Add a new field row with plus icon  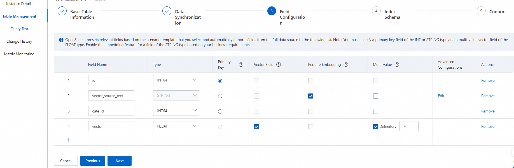click(x=69, y=140)
